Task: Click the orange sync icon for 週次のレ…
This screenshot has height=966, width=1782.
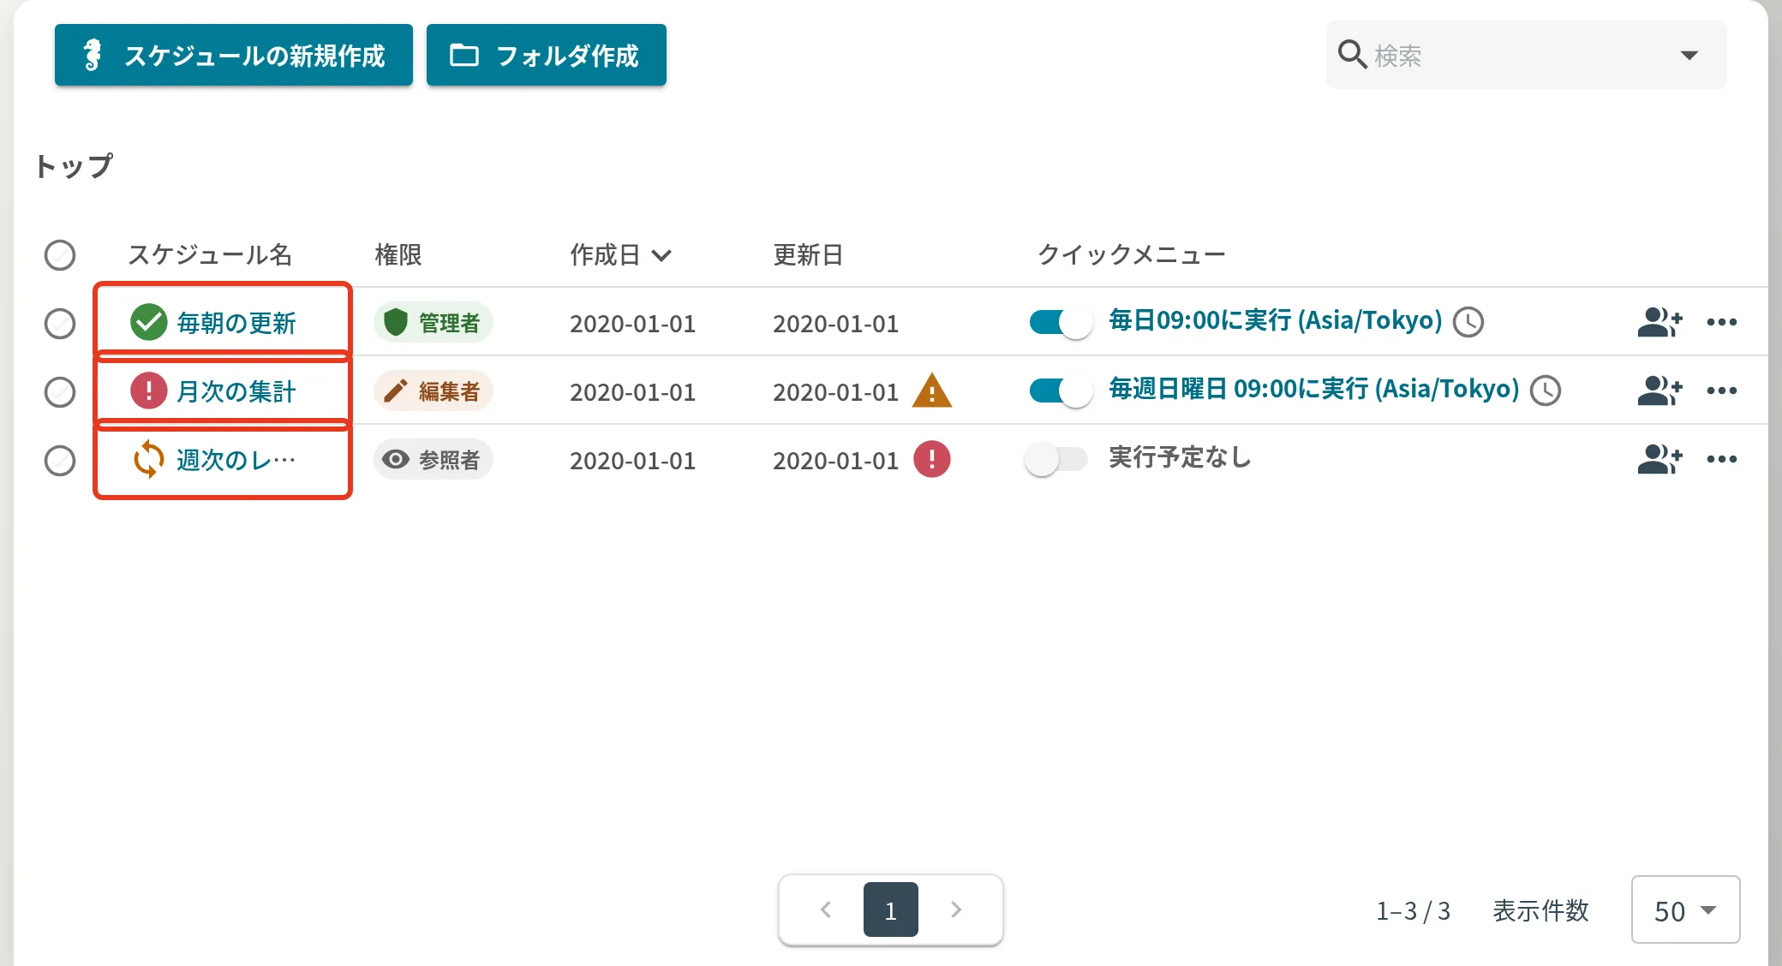Action: click(148, 459)
